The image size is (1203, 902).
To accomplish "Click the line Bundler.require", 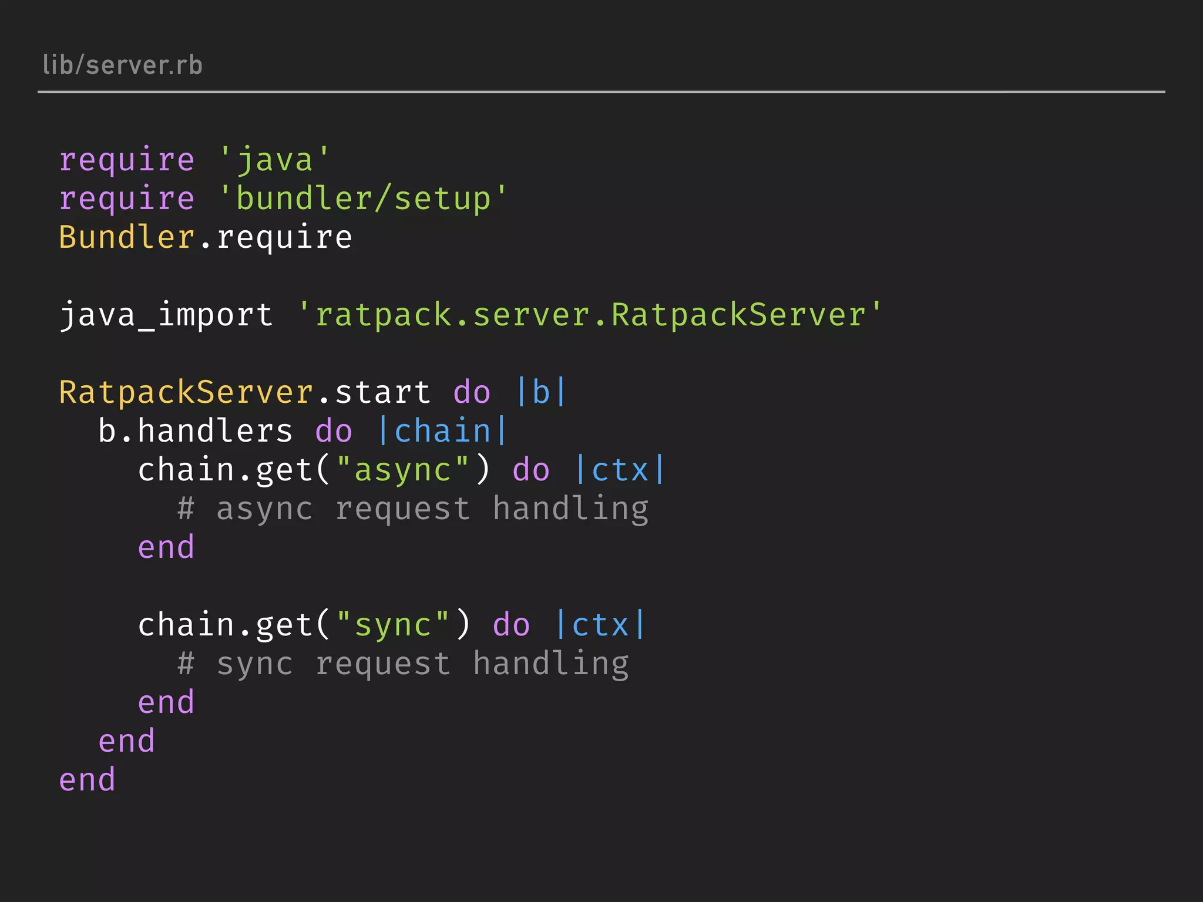I will (x=206, y=237).
